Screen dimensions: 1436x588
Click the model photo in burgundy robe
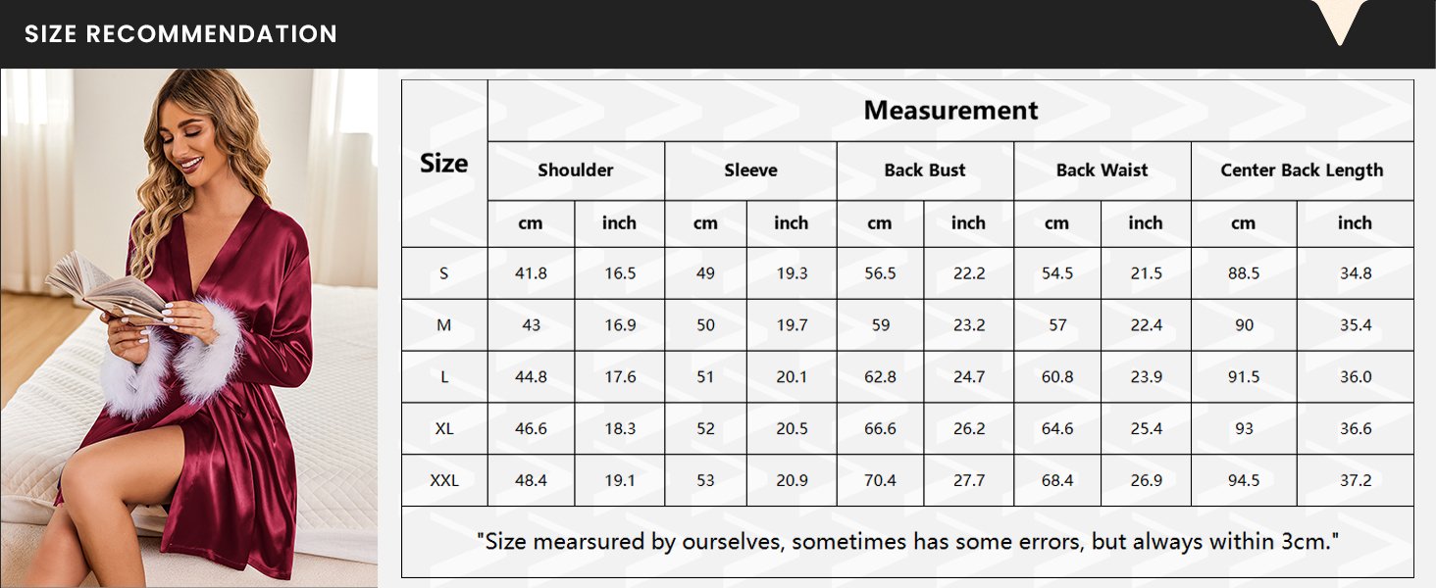tap(188, 328)
